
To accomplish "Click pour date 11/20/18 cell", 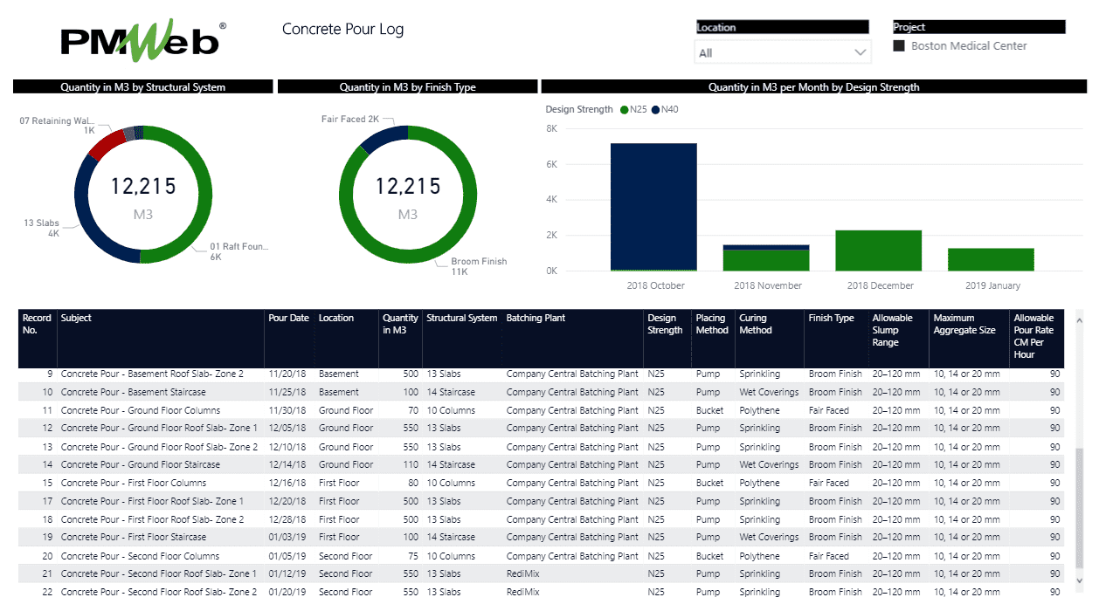I will point(288,374).
